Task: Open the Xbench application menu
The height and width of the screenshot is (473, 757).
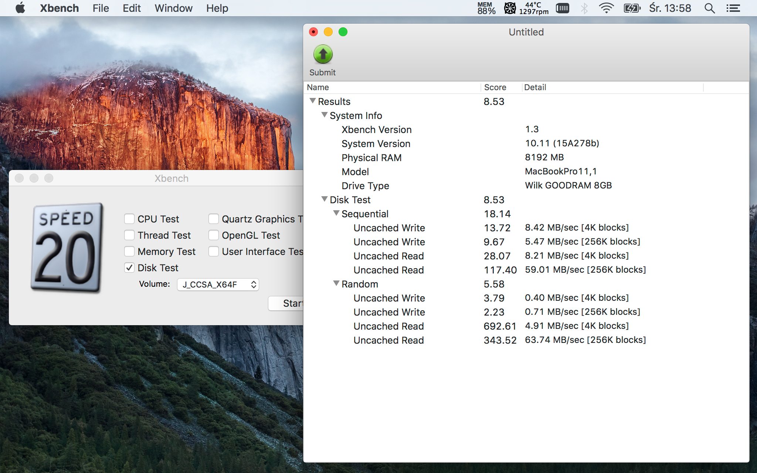Action: coord(60,8)
